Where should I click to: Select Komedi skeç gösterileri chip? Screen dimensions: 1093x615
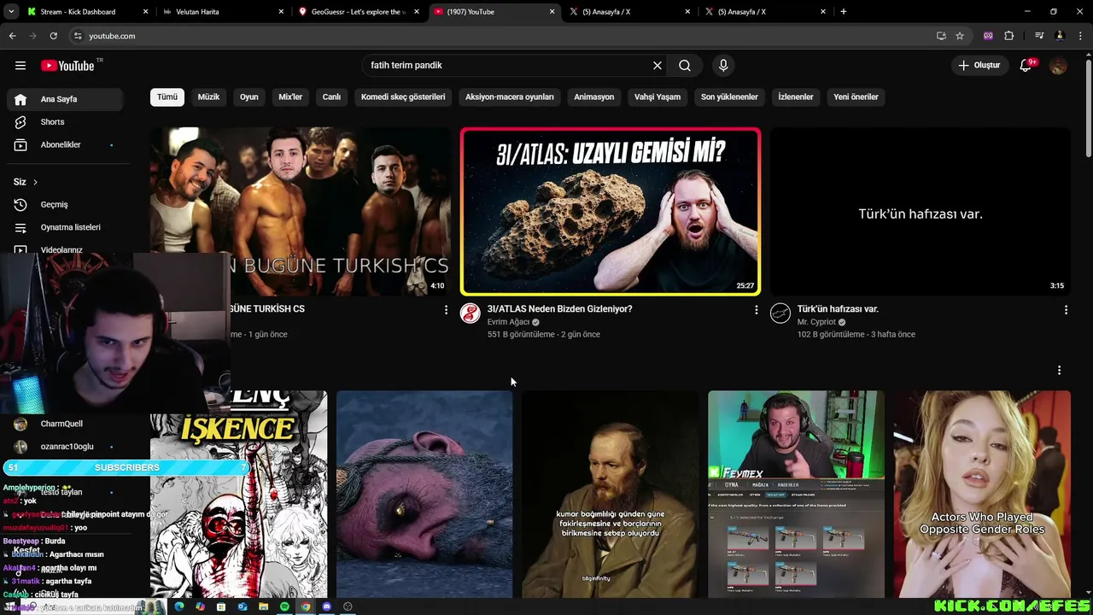403,97
